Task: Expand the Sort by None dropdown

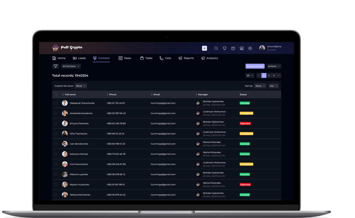Action: (x=260, y=86)
